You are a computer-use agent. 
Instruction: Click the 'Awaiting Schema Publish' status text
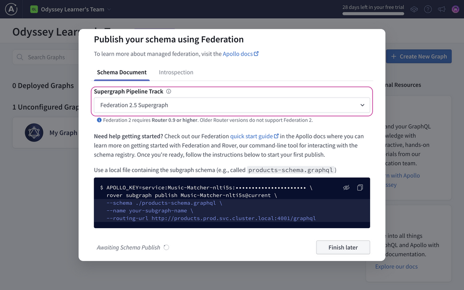(129, 247)
